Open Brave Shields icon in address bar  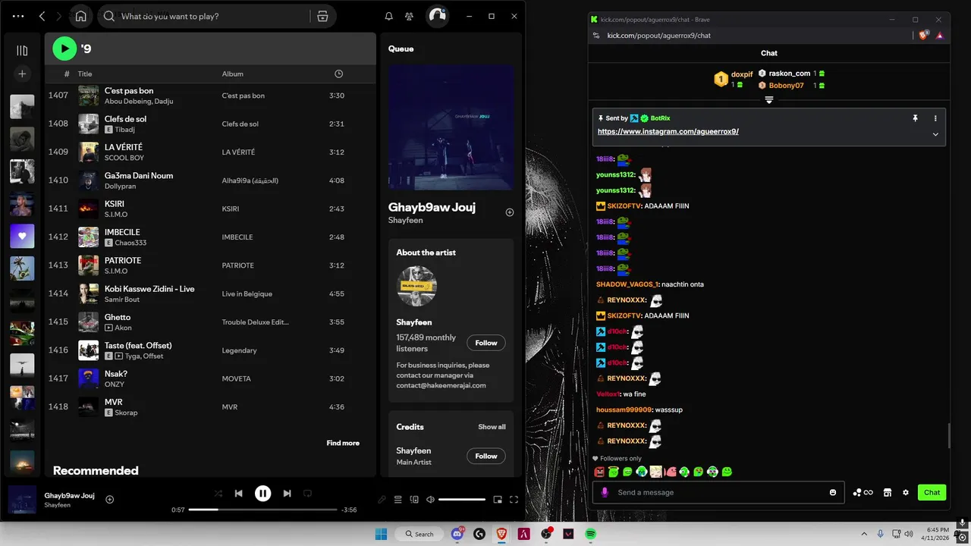click(x=923, y=35)
